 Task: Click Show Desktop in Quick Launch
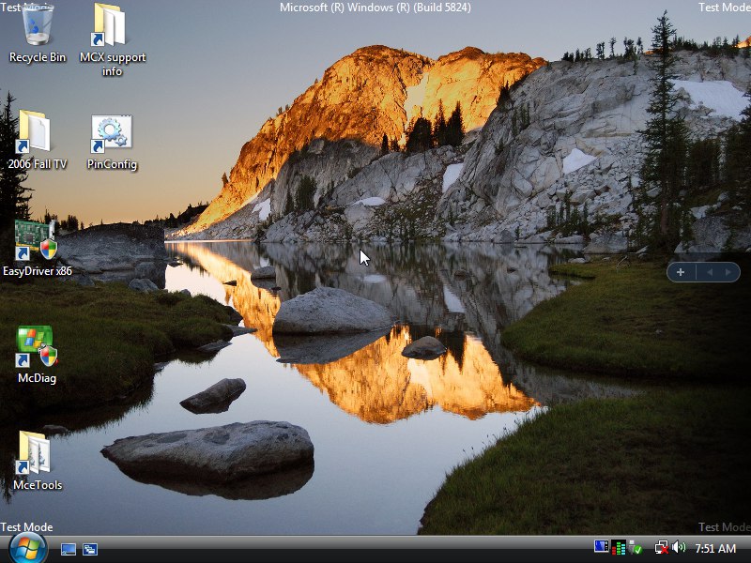click(68, 549)
